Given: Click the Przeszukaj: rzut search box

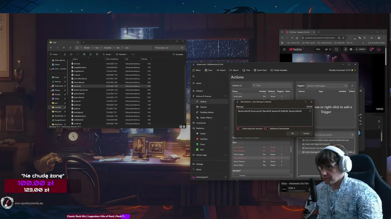Looking at the screenshot, I should tap(169, 48).
